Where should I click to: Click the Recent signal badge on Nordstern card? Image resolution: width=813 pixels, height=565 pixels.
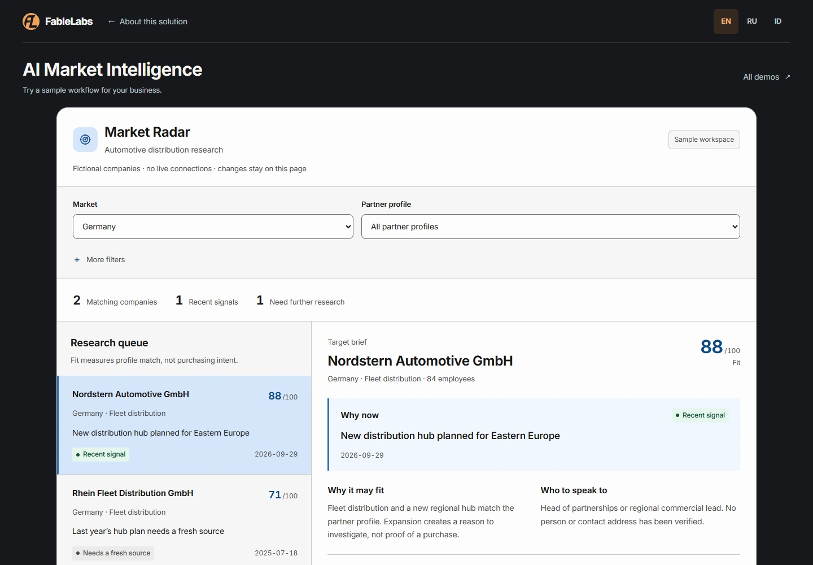pyautogui.click(x=100, y=454)
